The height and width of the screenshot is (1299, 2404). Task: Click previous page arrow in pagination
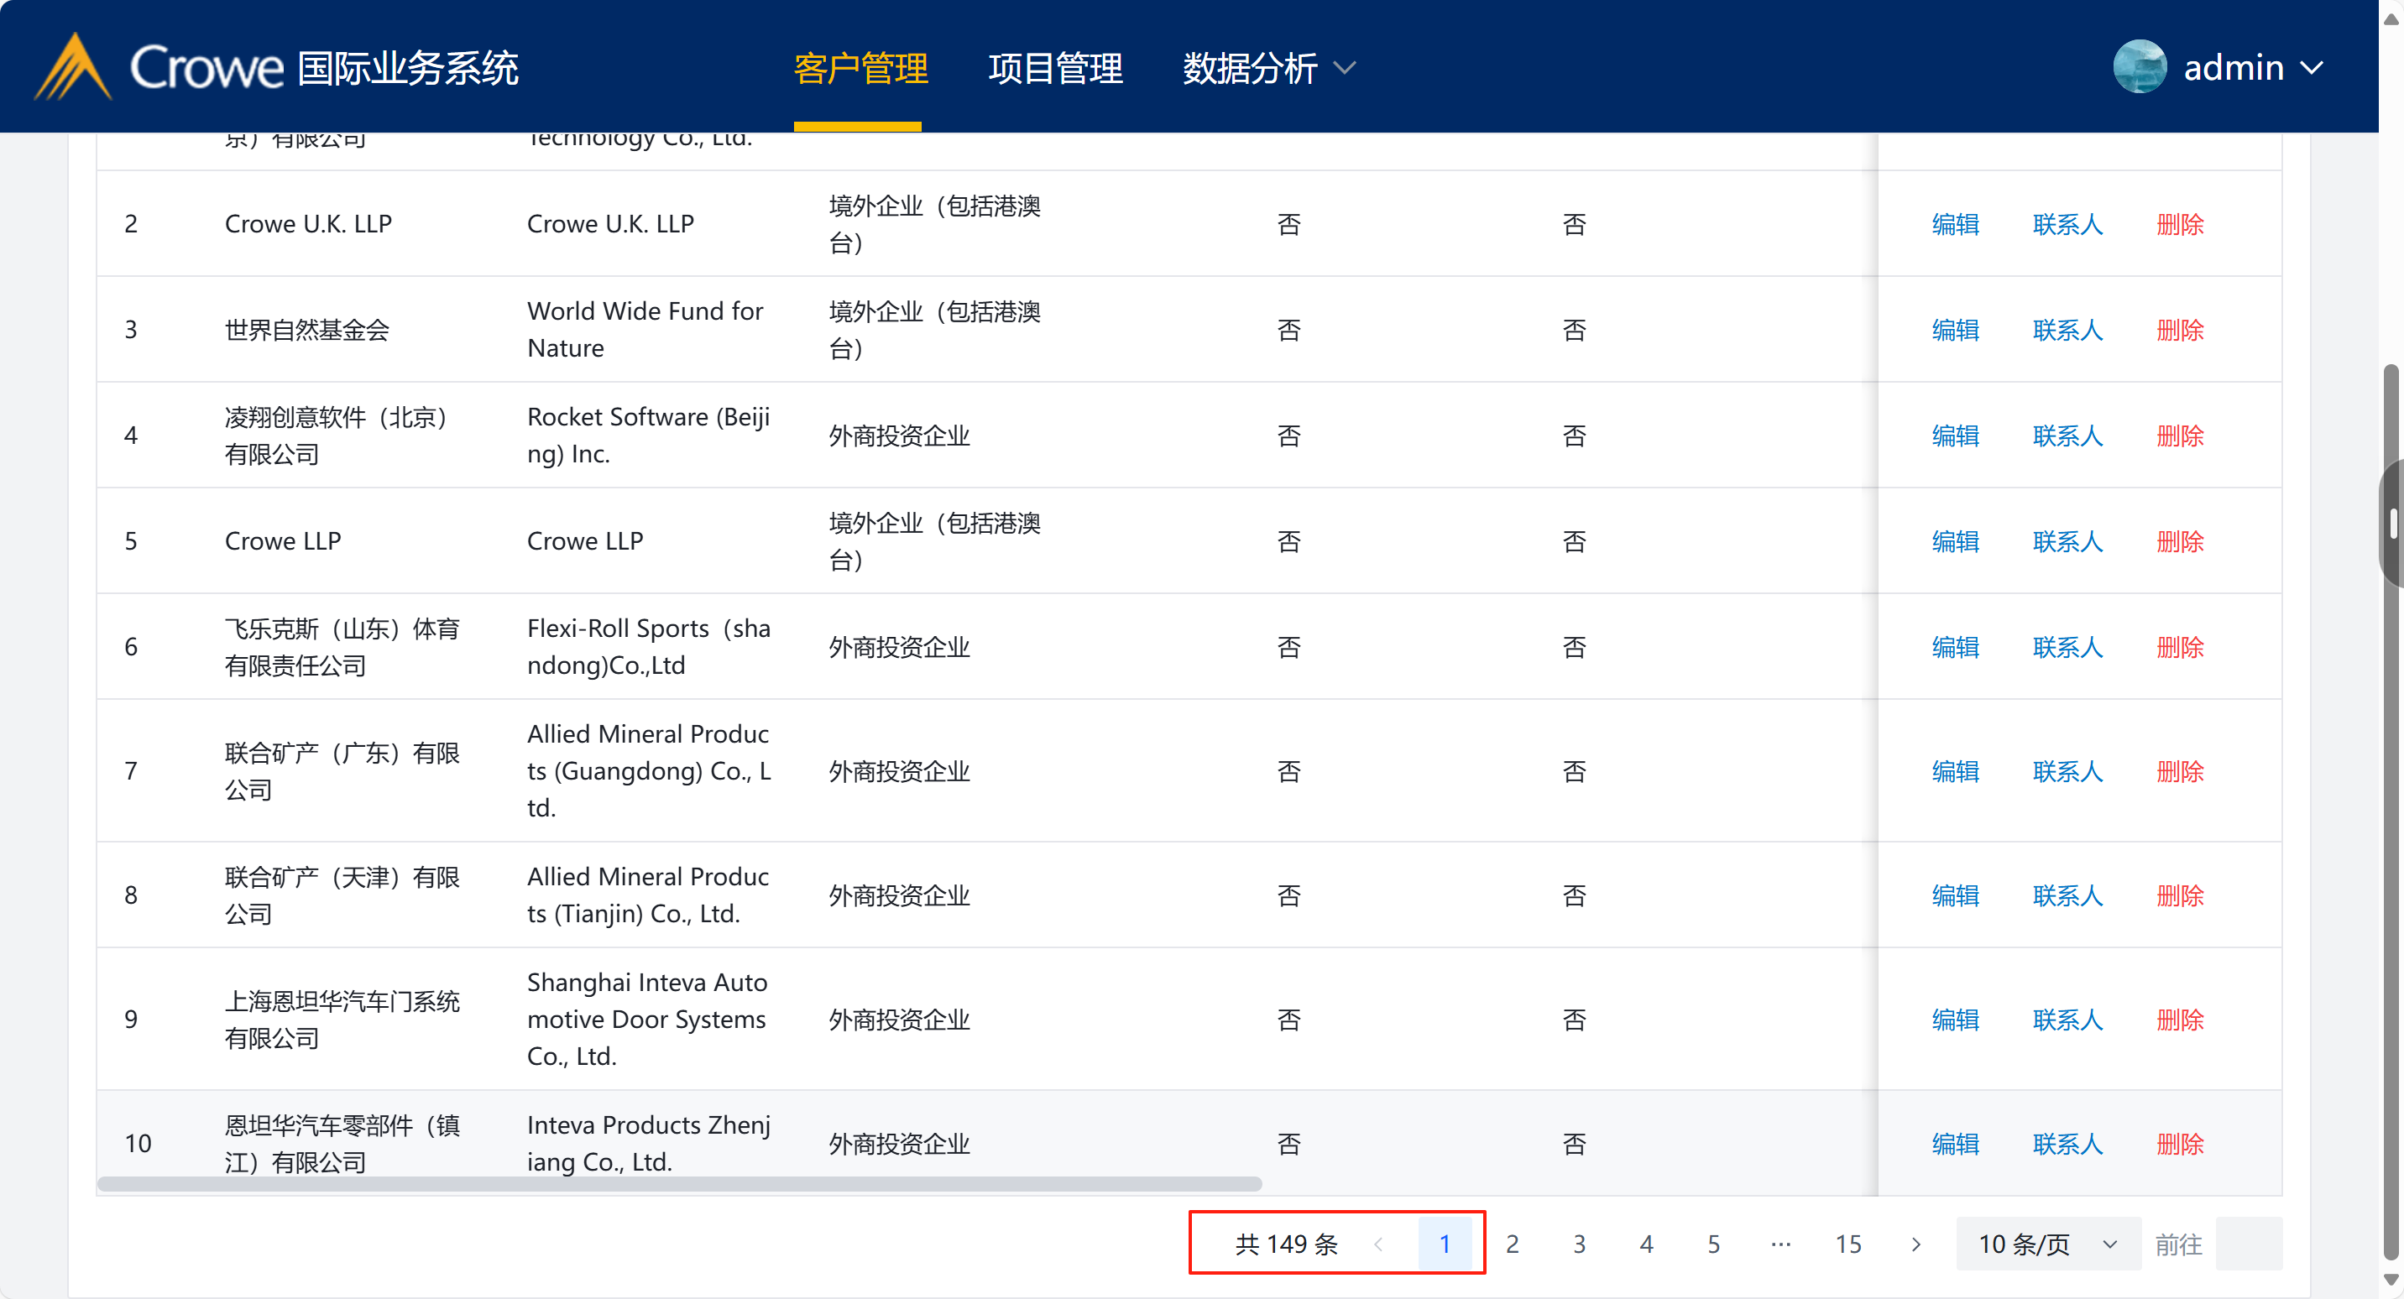coord(1378,1244)
